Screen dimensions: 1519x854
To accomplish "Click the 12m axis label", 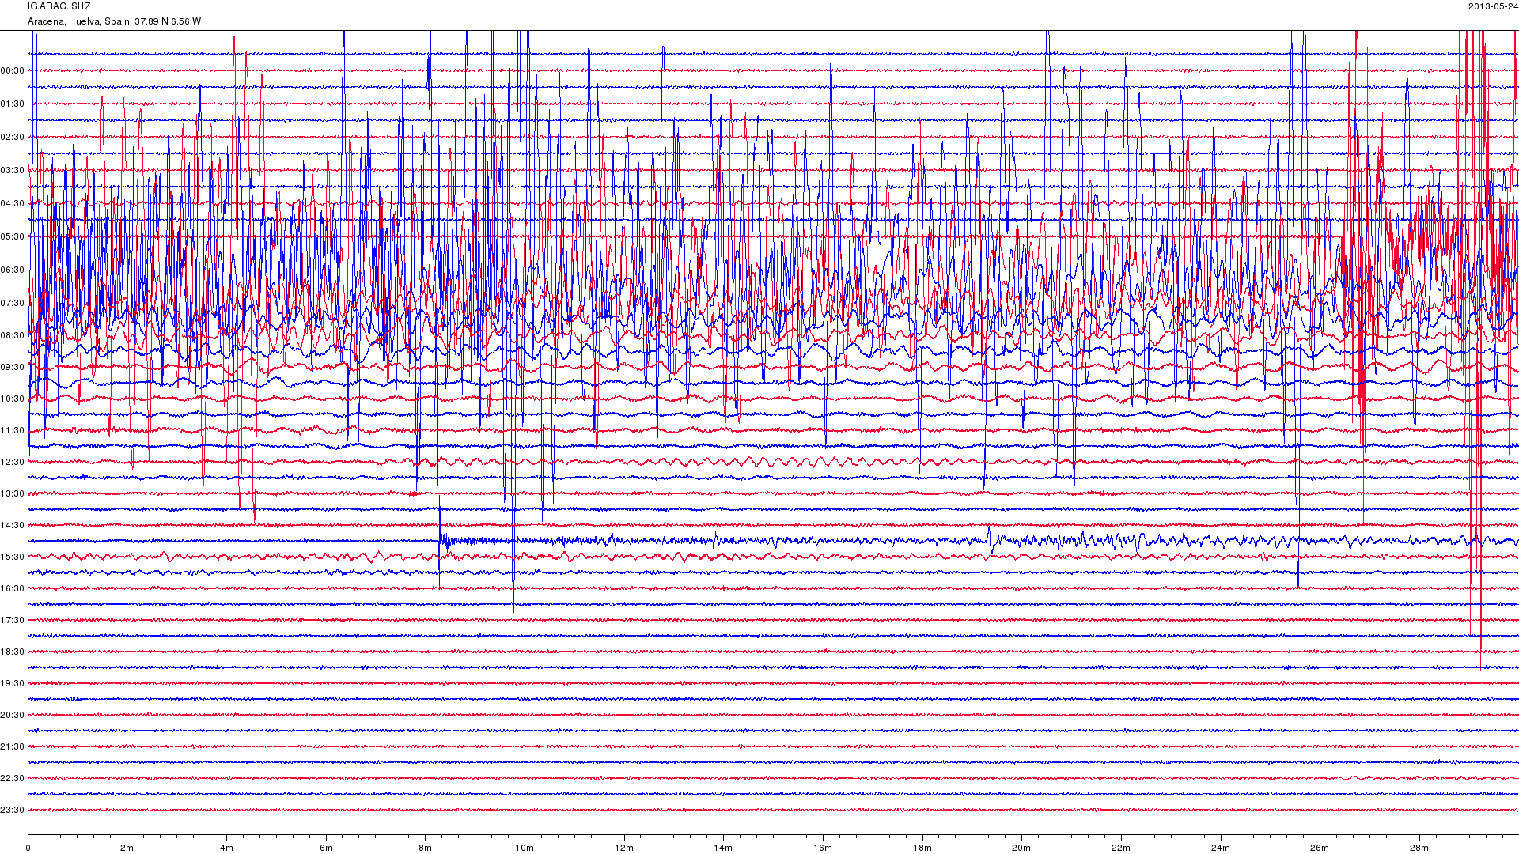I will (624, 848).
